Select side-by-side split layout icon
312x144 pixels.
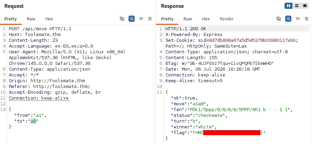point(289,6)
